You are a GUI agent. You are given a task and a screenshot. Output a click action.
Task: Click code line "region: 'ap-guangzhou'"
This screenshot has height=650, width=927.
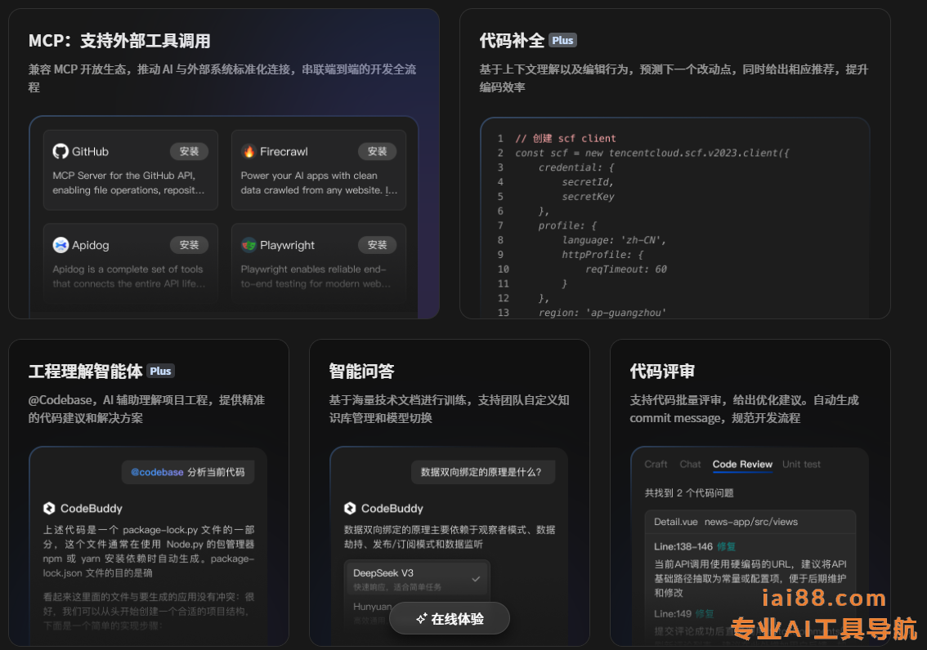pyautogui.click(x=602, y=313)
